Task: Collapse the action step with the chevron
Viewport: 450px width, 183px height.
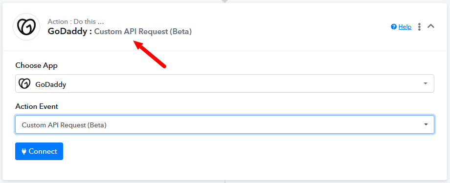Action: (431, 26)
